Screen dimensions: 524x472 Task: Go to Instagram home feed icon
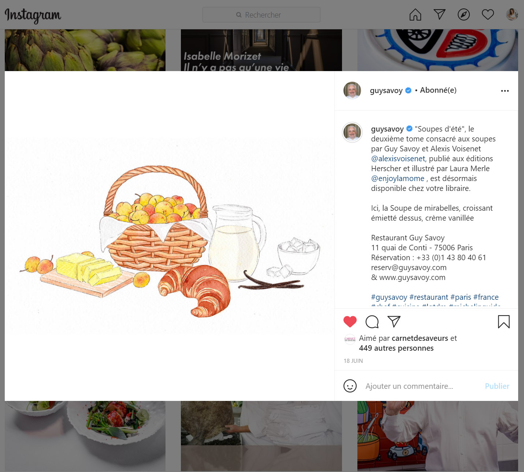(x=415, y=15)
